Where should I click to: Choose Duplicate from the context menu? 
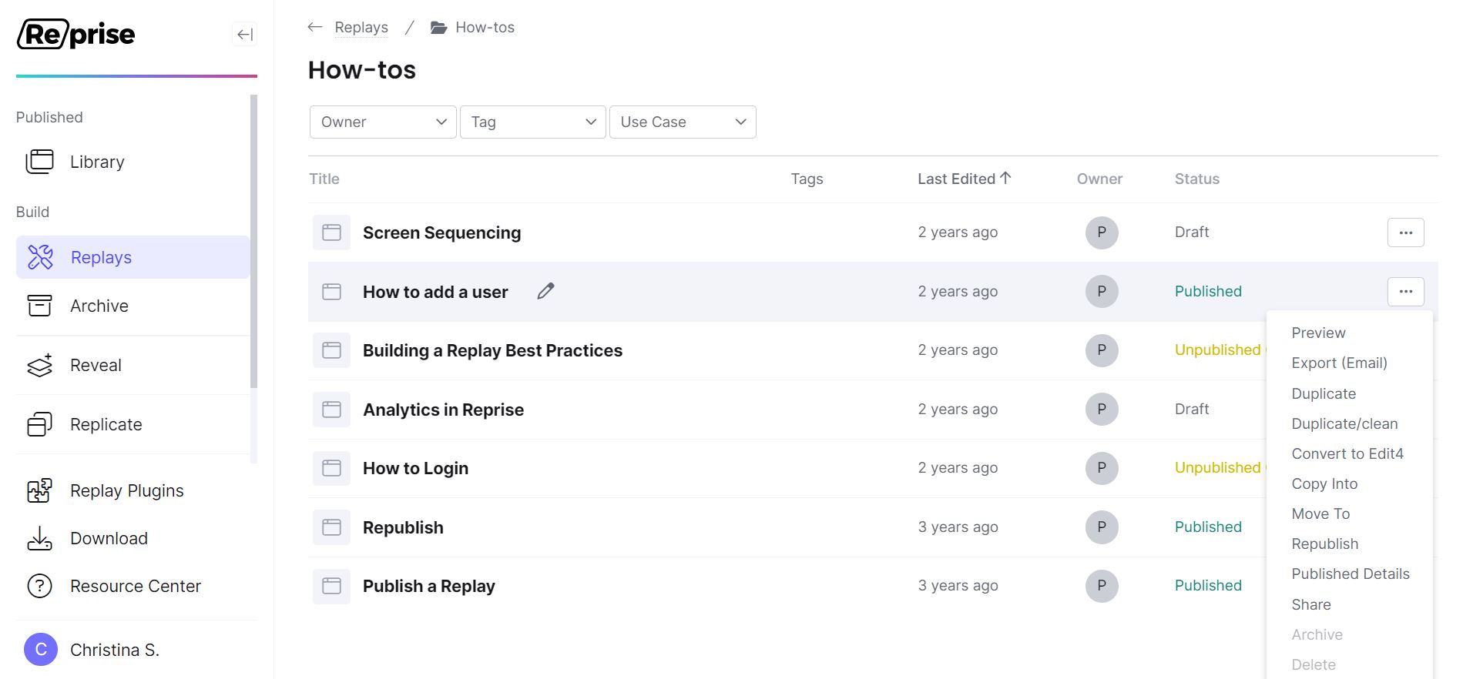point(1324,393)
